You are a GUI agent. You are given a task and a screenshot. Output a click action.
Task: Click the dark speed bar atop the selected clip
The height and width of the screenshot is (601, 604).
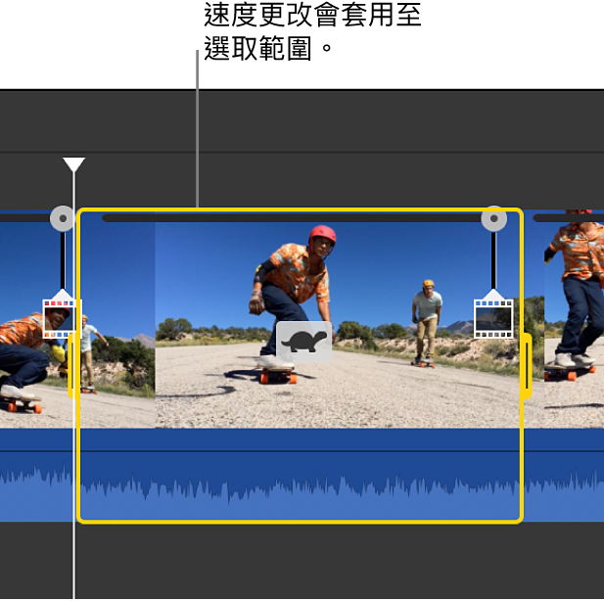(x=294, y=218)
